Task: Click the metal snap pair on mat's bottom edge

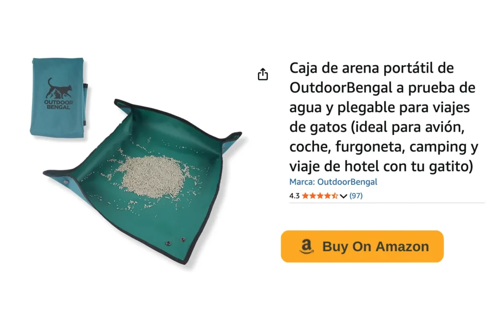Action: click(x=175, y=241)
